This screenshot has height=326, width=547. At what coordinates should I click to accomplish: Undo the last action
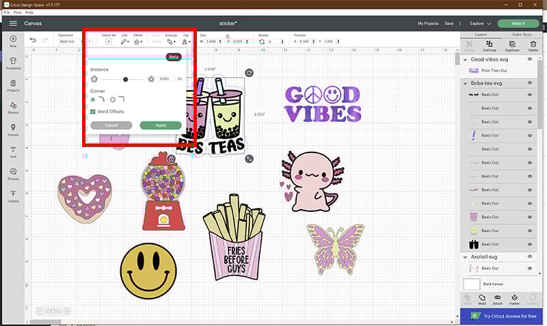(x=33, y=40)
